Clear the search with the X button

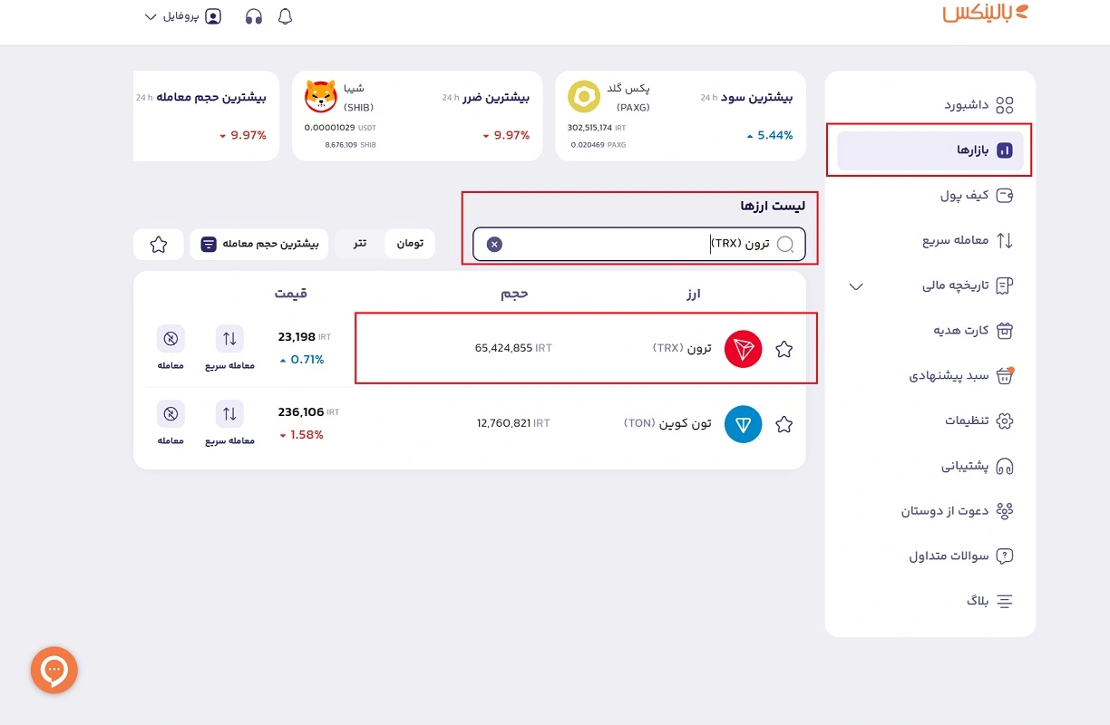(494, 244)
